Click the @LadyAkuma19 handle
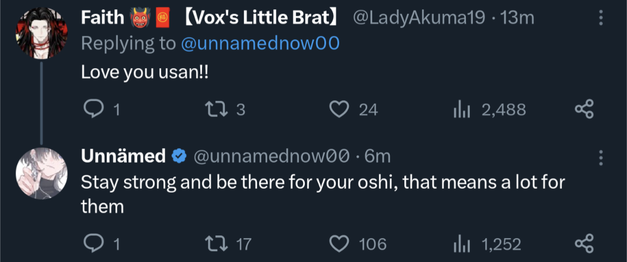Image resolution: width=627 pixels, height=262 pixels. (x=419, y=18)
